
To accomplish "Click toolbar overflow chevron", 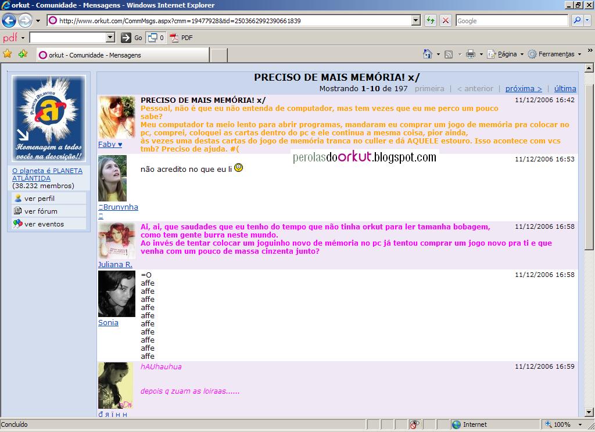I will point(590,50).
